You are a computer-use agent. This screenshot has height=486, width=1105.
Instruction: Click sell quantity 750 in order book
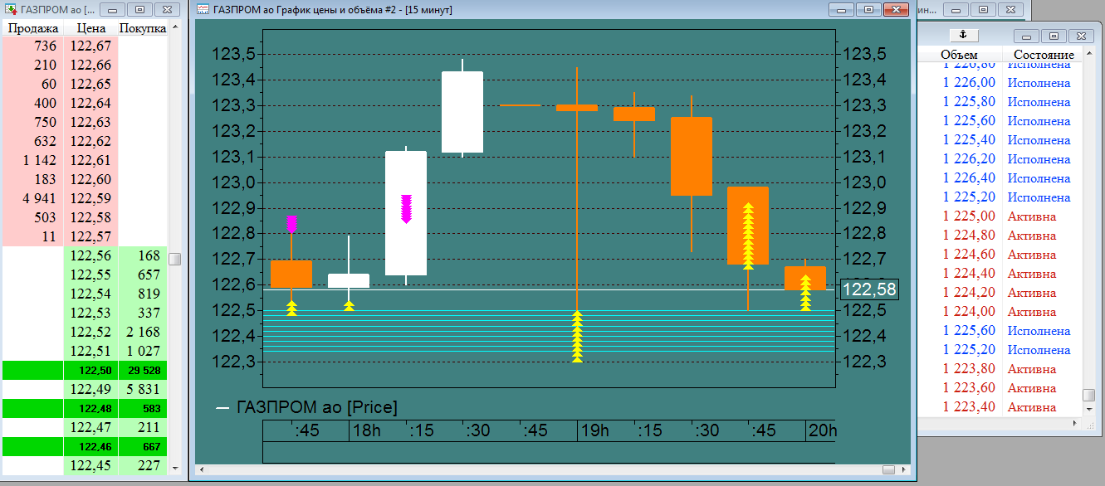point(46,122)
